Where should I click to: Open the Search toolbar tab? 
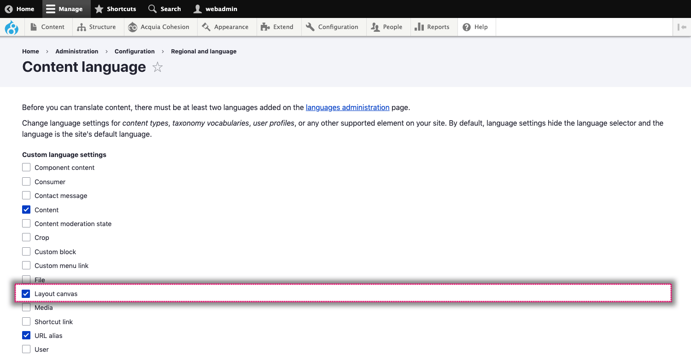164,9
